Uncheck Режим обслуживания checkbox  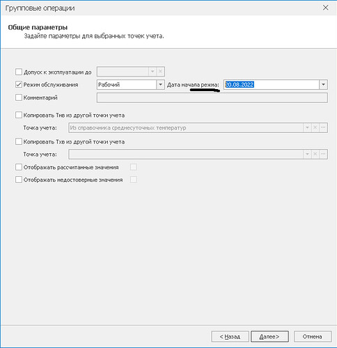click(19, 84)
